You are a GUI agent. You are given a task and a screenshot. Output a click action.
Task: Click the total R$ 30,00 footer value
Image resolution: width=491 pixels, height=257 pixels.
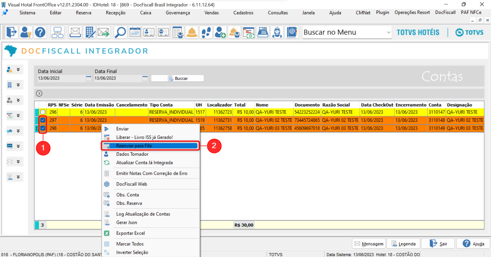pyautogui.click(x=244, y=225)
